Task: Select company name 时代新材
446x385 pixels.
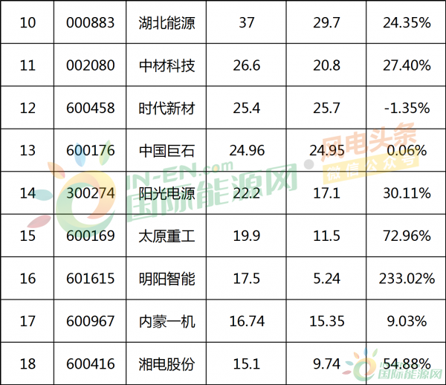Action: (167, 108)
